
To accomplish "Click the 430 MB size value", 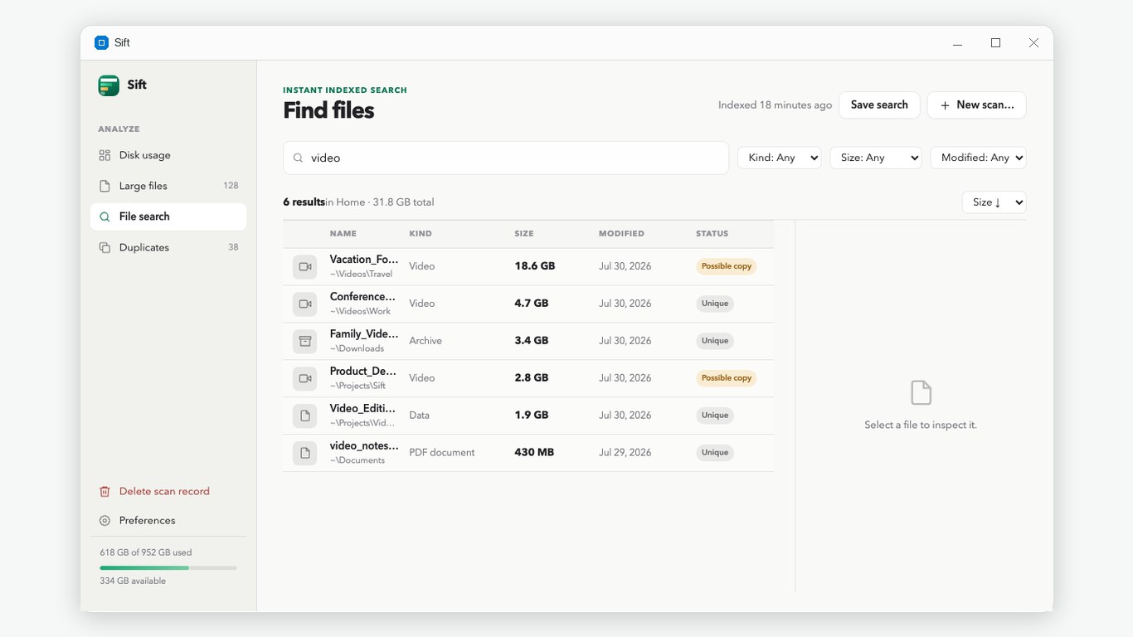I will (534, 453).
